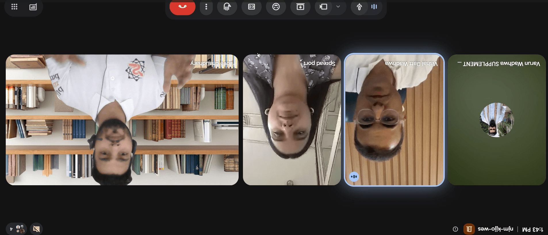The image size is (548, 235).
Task: Click Varun Wadhwa's round profile avatar
Action: 497,120
